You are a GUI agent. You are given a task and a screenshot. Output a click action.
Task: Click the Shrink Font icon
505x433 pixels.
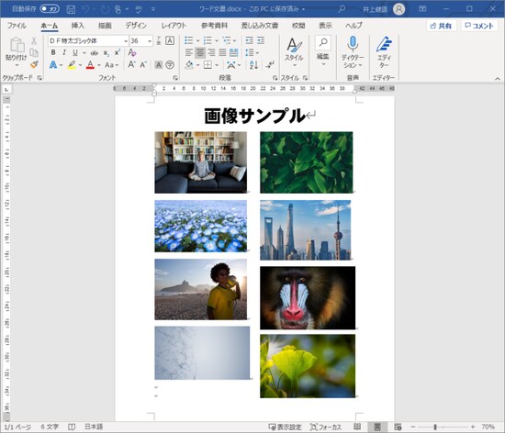pos(143,65)
